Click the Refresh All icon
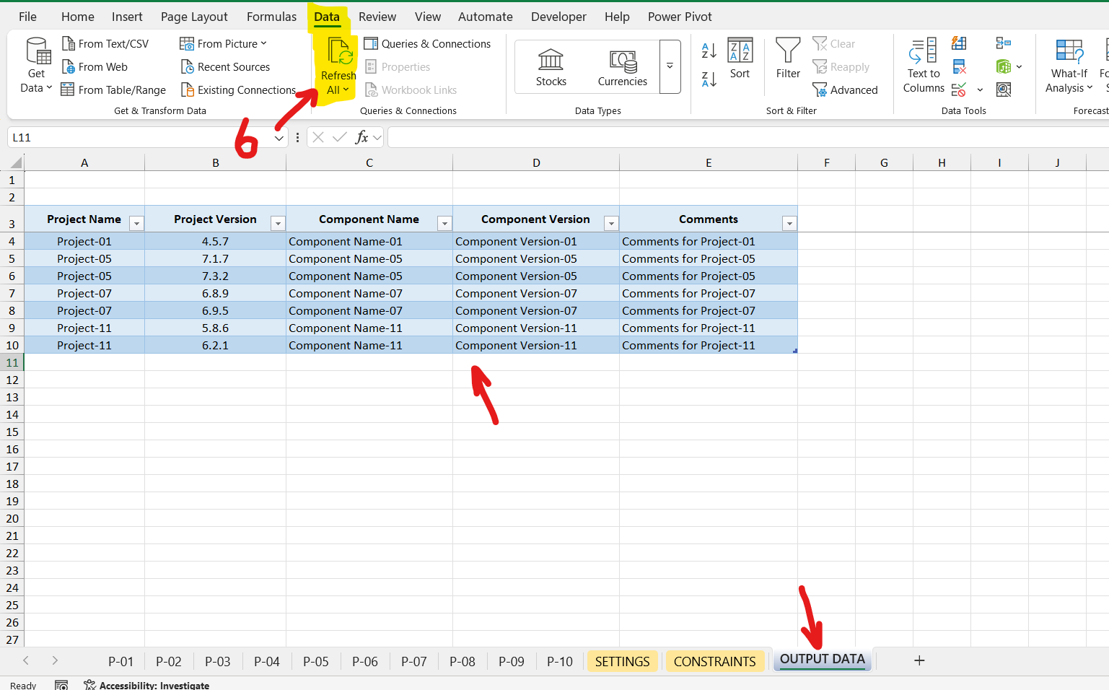Viewport: 1109px width, 690px height. click(339, 52)
